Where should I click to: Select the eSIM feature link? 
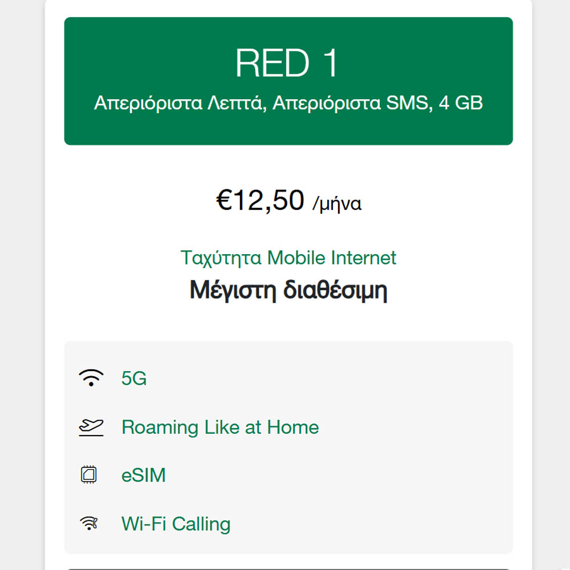144,475
